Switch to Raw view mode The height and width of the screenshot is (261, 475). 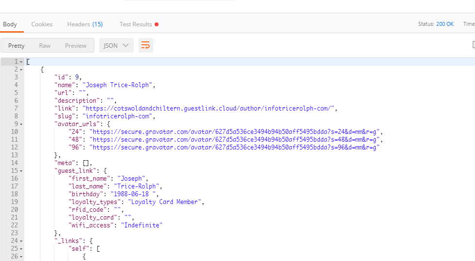click(x=45, y=45)
